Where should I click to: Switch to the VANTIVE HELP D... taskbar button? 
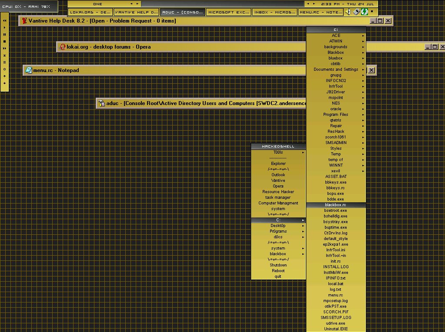pyautogui.click(x=137, y=12)
